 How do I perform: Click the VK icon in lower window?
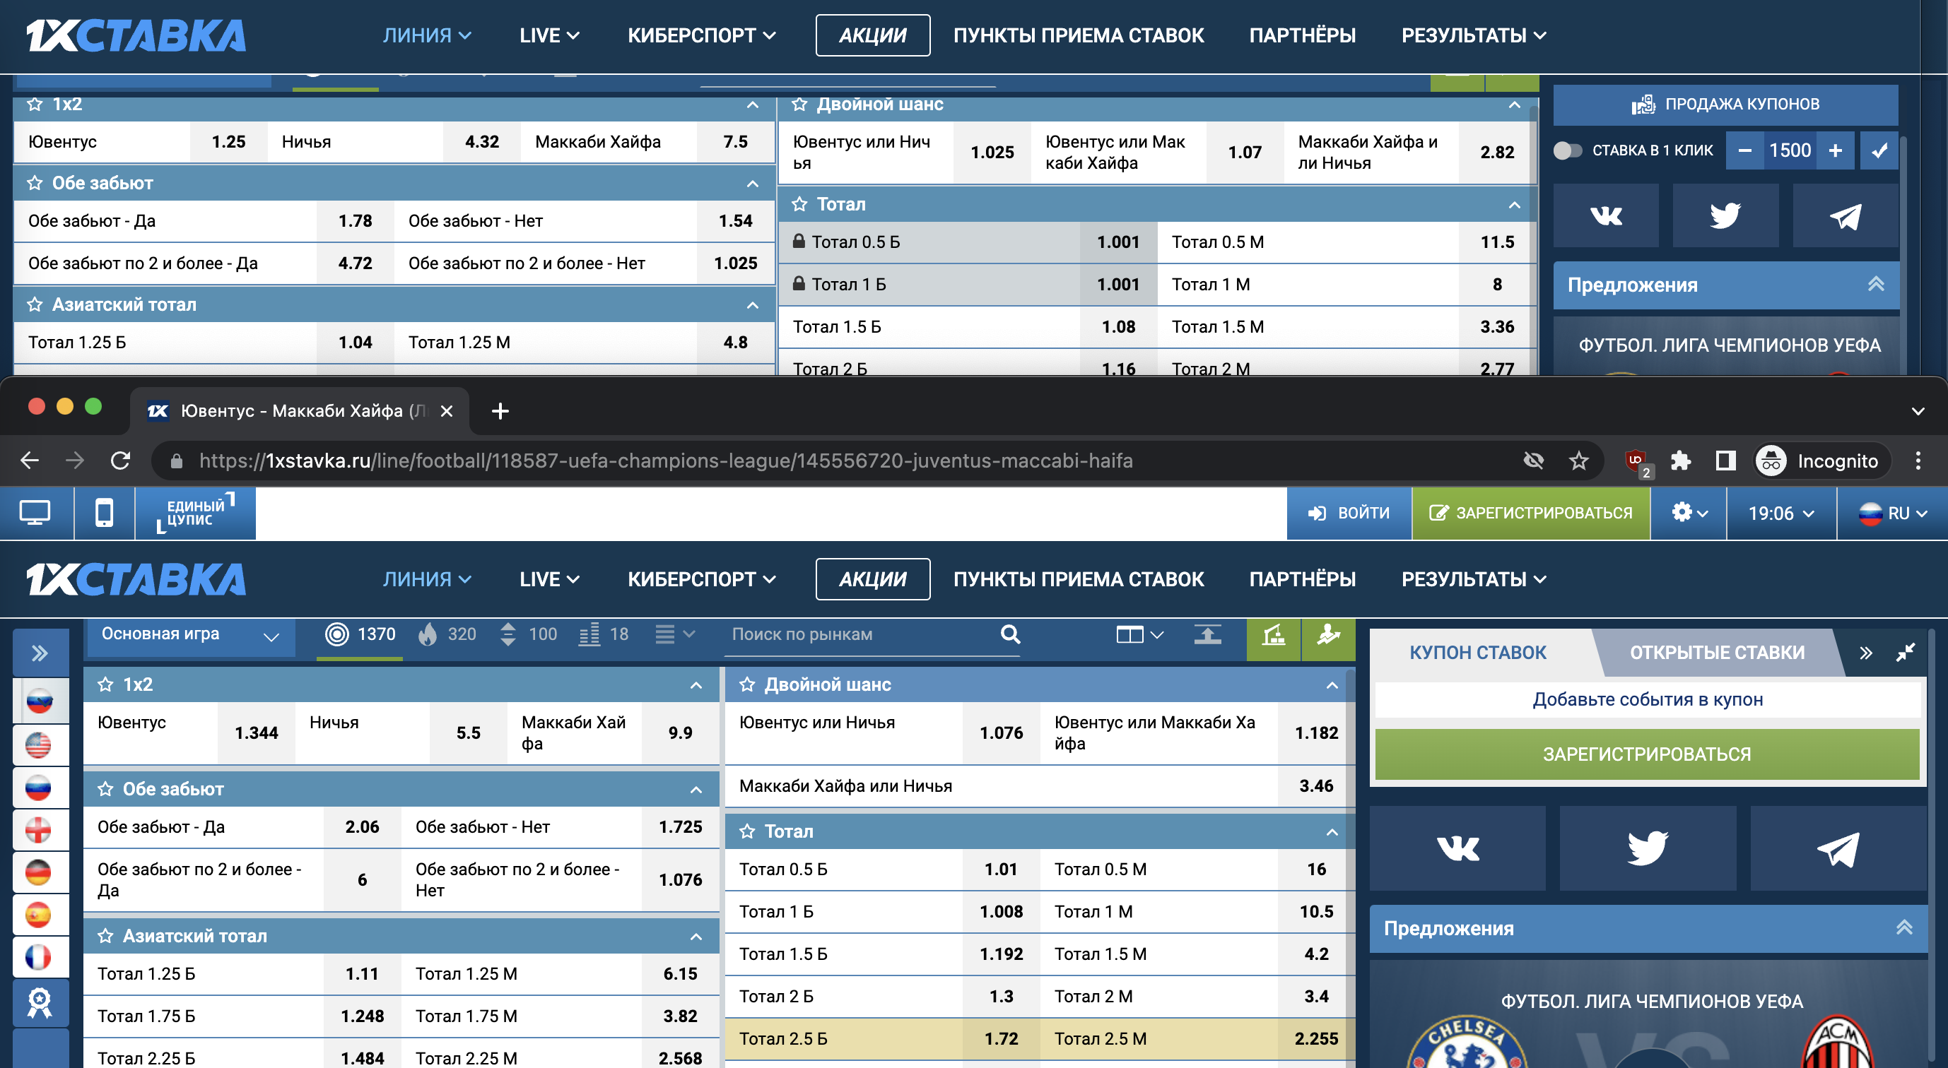pyautogui.click(x=1457, y=848)
